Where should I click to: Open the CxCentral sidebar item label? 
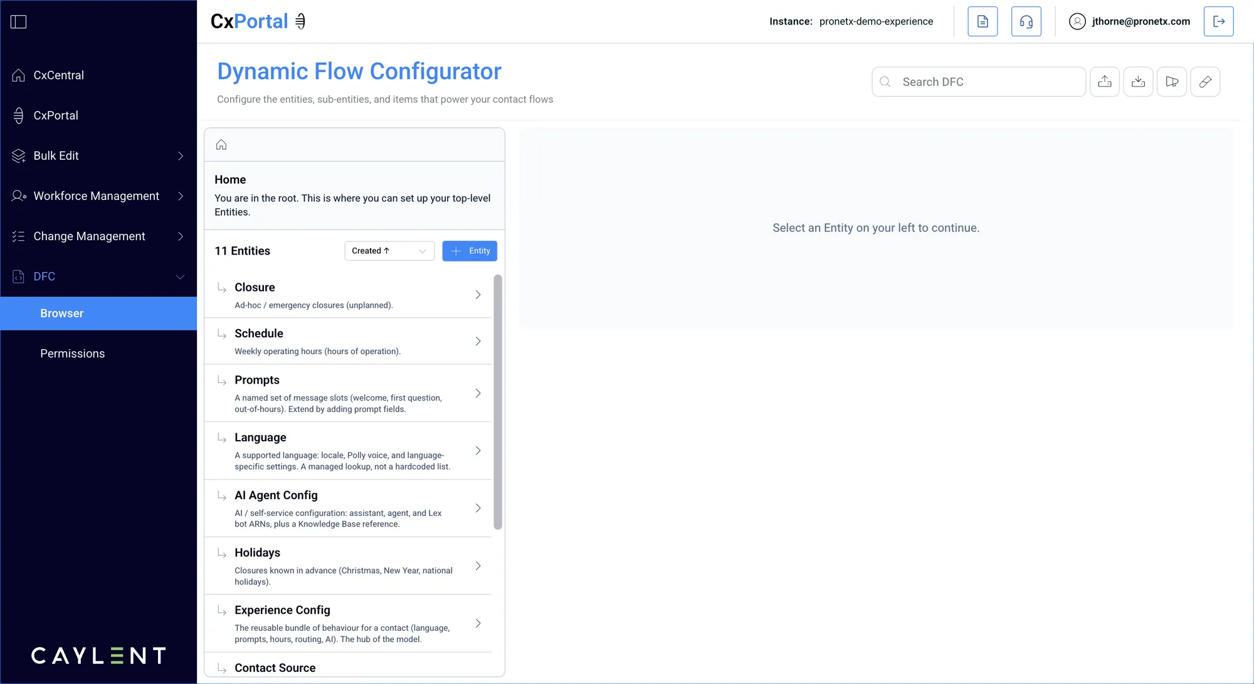(x=58, y=75)
